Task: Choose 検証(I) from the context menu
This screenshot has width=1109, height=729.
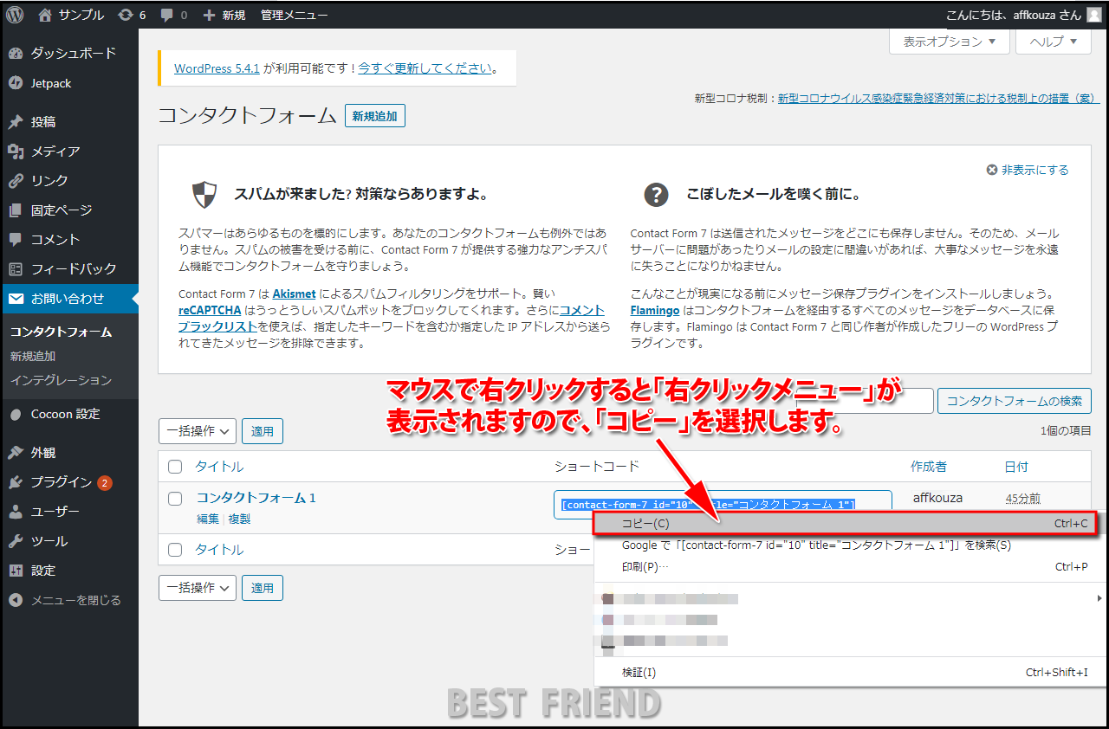Action: coord(639,672)
